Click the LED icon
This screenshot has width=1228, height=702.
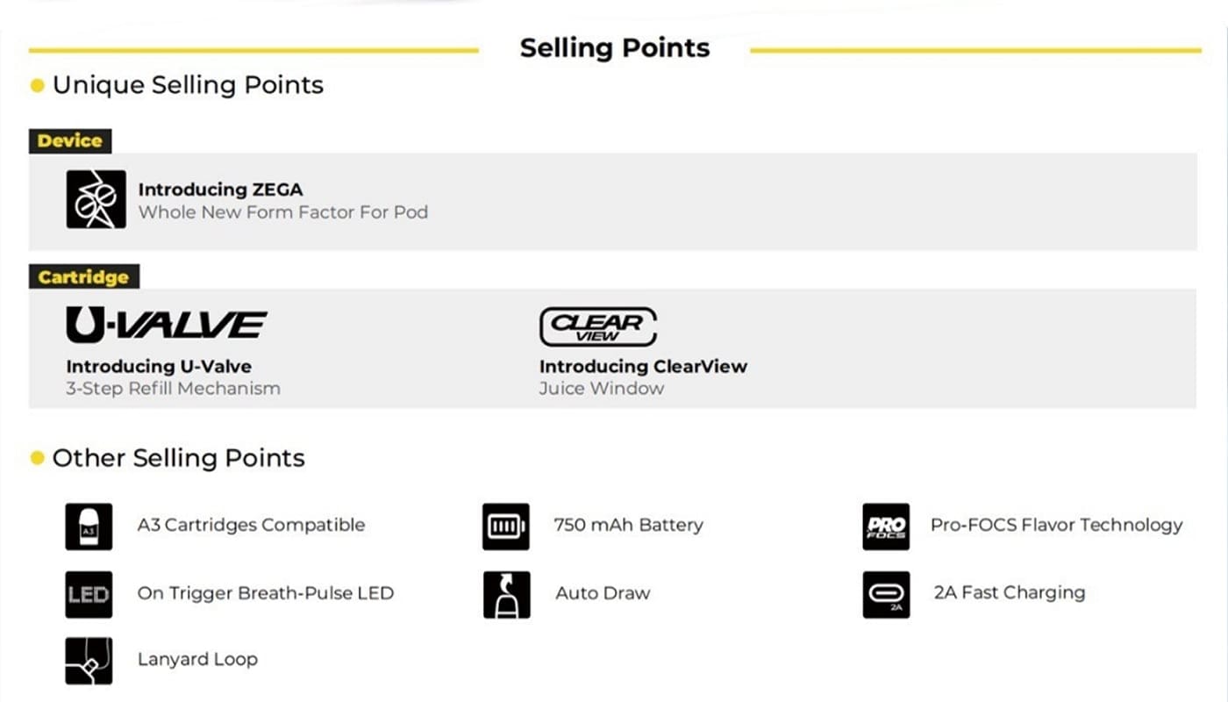coord(89,595)
